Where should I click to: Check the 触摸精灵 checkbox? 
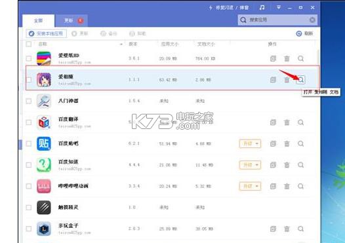click(29, 208)
